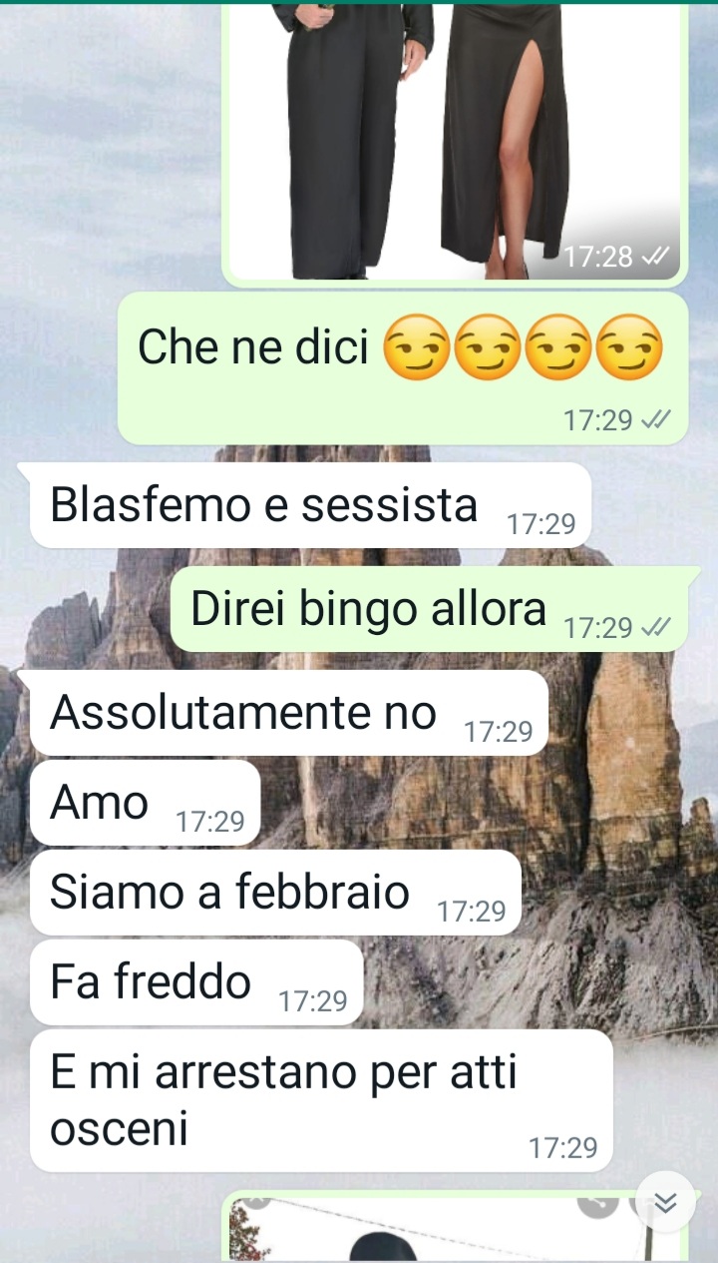This screenshot has width=718, height=1263.
Task: Tap the 17:28 timestamp on the photo
Action: click(x=598, y=257)
